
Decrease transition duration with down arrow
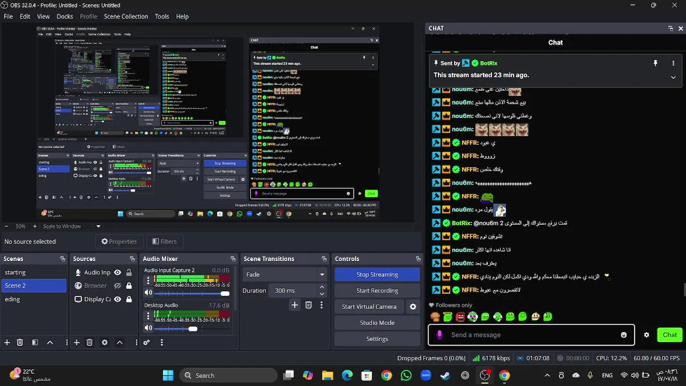(x=322, y=294)
